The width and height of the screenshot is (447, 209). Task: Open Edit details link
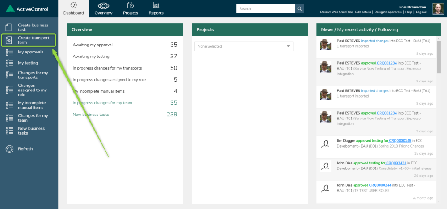coord(363,12)
